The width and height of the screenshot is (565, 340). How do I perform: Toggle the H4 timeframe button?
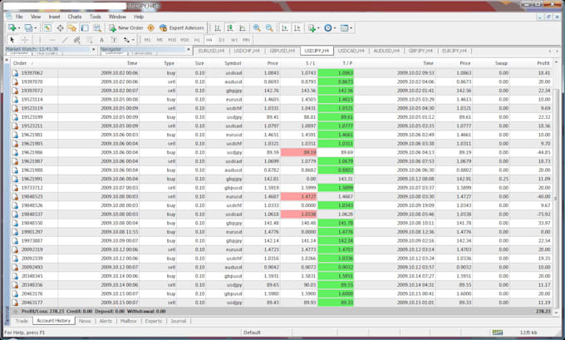click(x=209, y=39)
